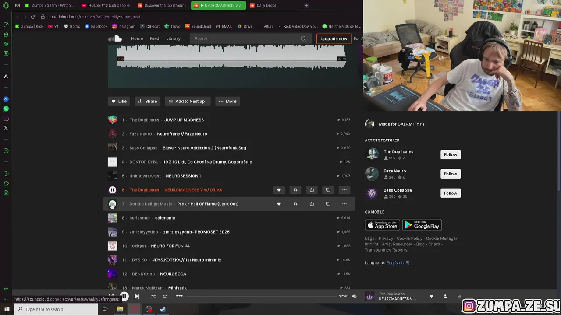The width and height of the screenshot is (561, 315).
Task: Copy link of Prdk - Hall Of Flame
Action: pos(328,204)
